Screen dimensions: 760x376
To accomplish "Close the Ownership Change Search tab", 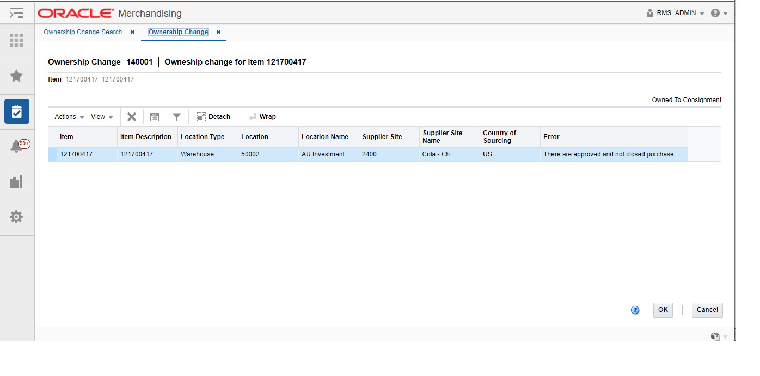I will [x=132, y=32].
